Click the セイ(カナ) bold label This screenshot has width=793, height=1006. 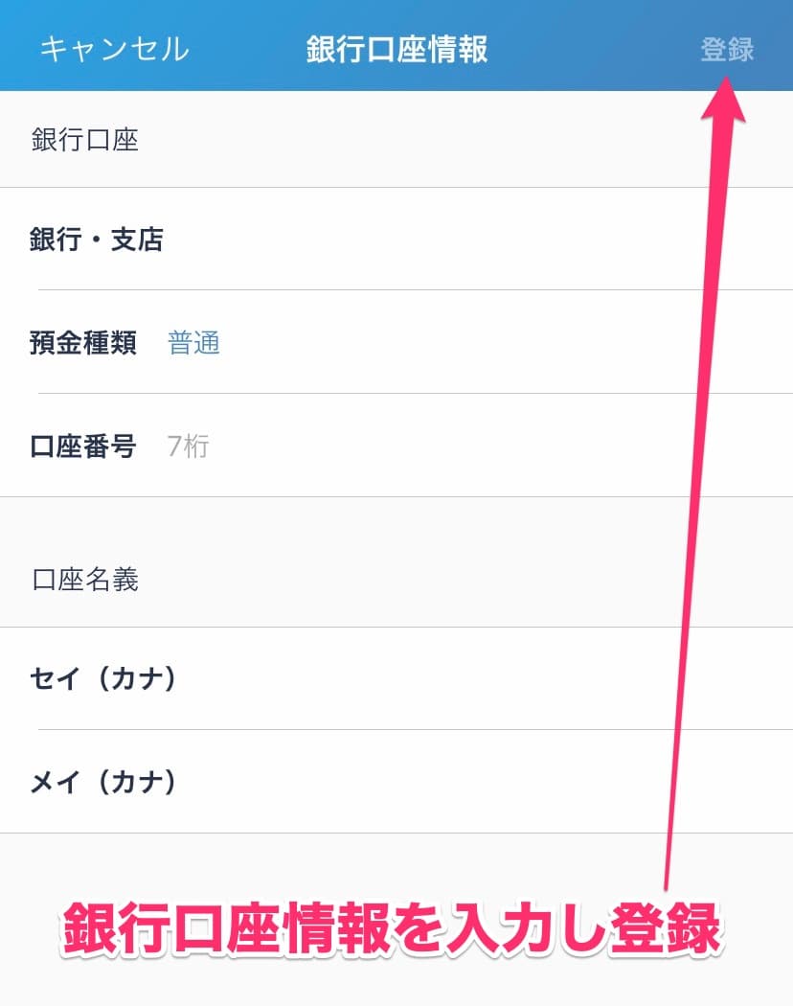coord(102,678)
